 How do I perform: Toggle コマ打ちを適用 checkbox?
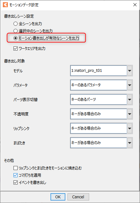[x=16, y=175]
